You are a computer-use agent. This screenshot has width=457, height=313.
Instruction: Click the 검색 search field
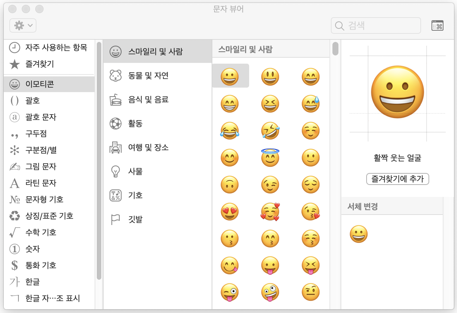pos(376,25)
